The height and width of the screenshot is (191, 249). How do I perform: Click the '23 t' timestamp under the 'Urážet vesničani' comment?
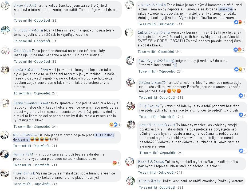[180, 187]
